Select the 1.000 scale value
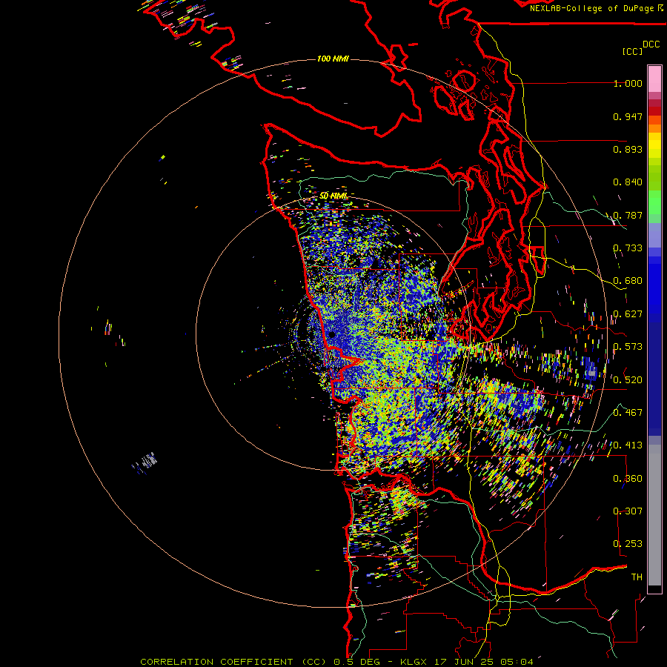 [628, 83]
